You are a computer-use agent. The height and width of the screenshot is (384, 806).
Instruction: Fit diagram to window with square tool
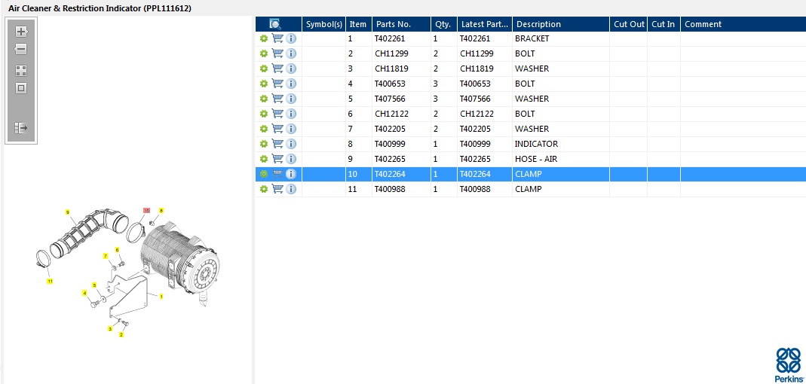click(21, 88)
